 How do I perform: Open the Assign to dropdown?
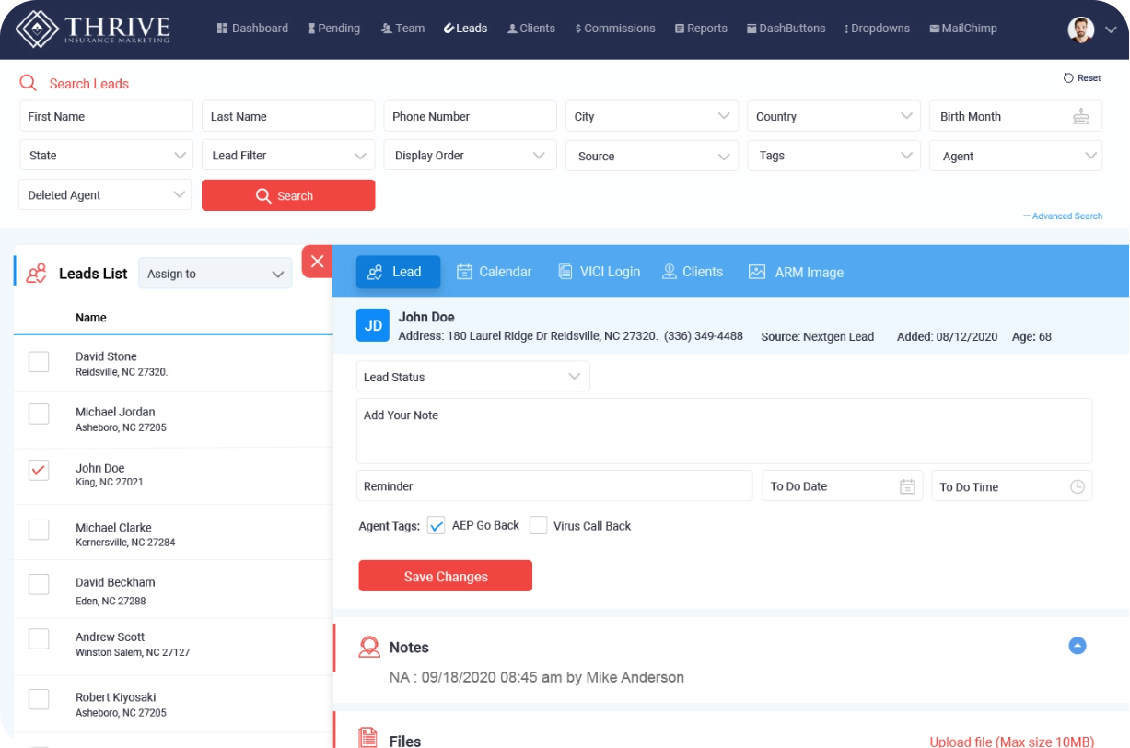tap(215, 273)
